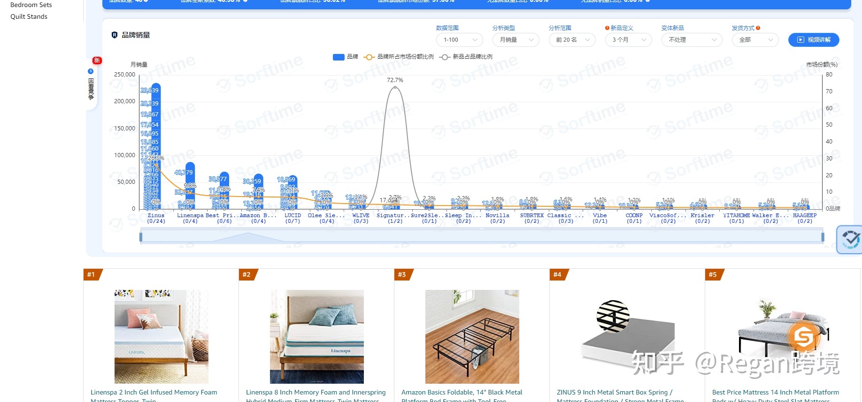Toggle the 新品占品牌比例 legend series
Screen dimensions: 862x402
pyautogui.click(x=466, y=57)
